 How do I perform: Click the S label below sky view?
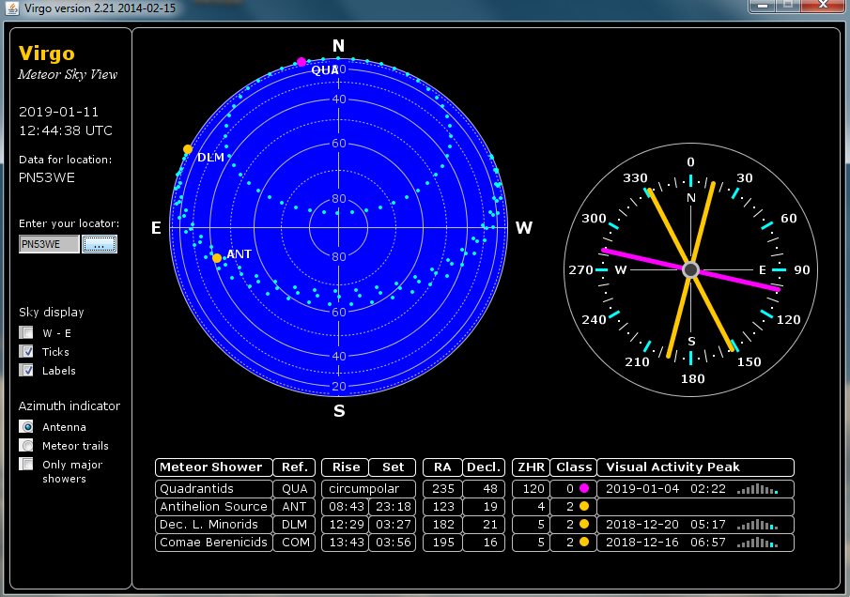click(x=339, y=410)
